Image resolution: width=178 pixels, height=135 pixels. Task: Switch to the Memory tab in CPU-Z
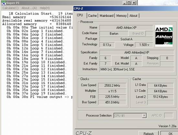tap(121, 16)
